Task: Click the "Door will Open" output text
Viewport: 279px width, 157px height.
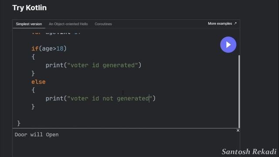Action: click(x=37, y=135)
